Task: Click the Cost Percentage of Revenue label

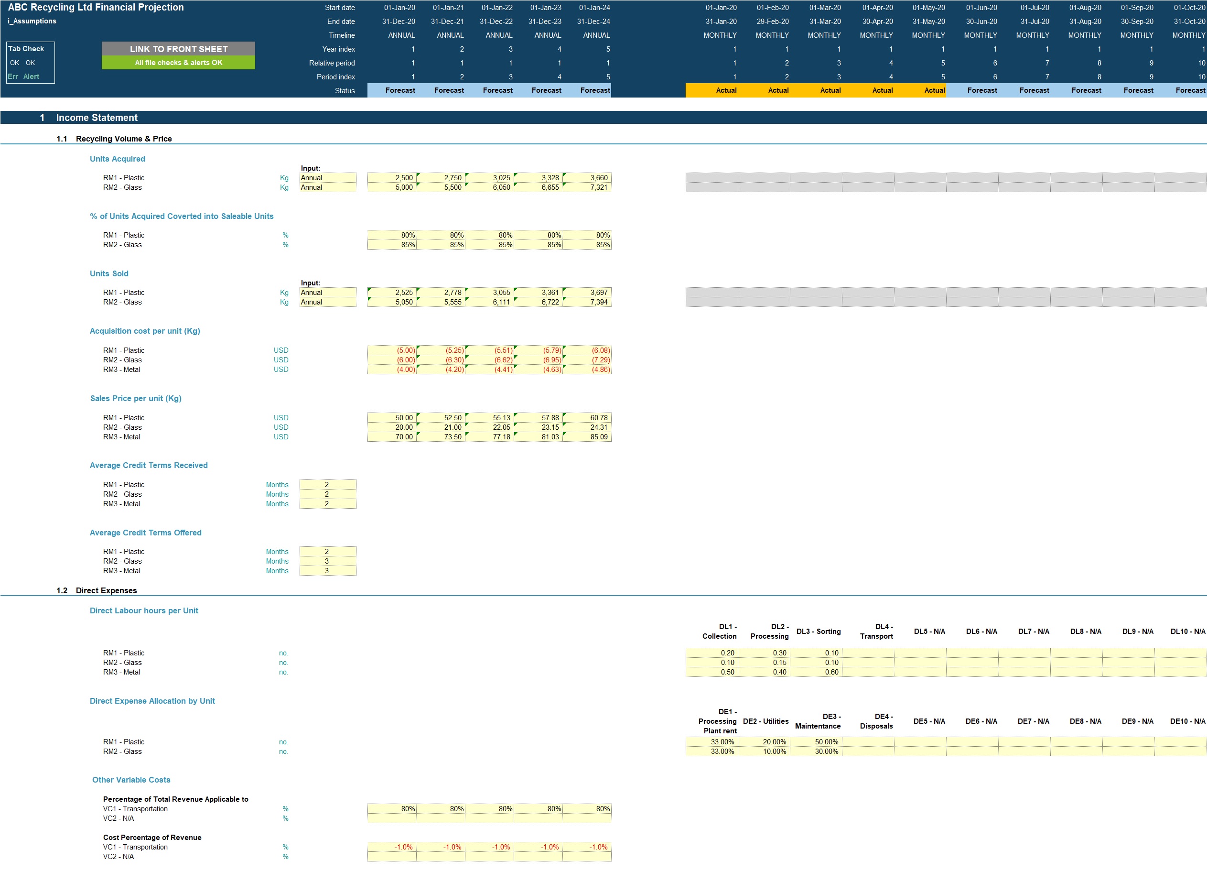Action: pyautogui.click(x=152, y=838)
